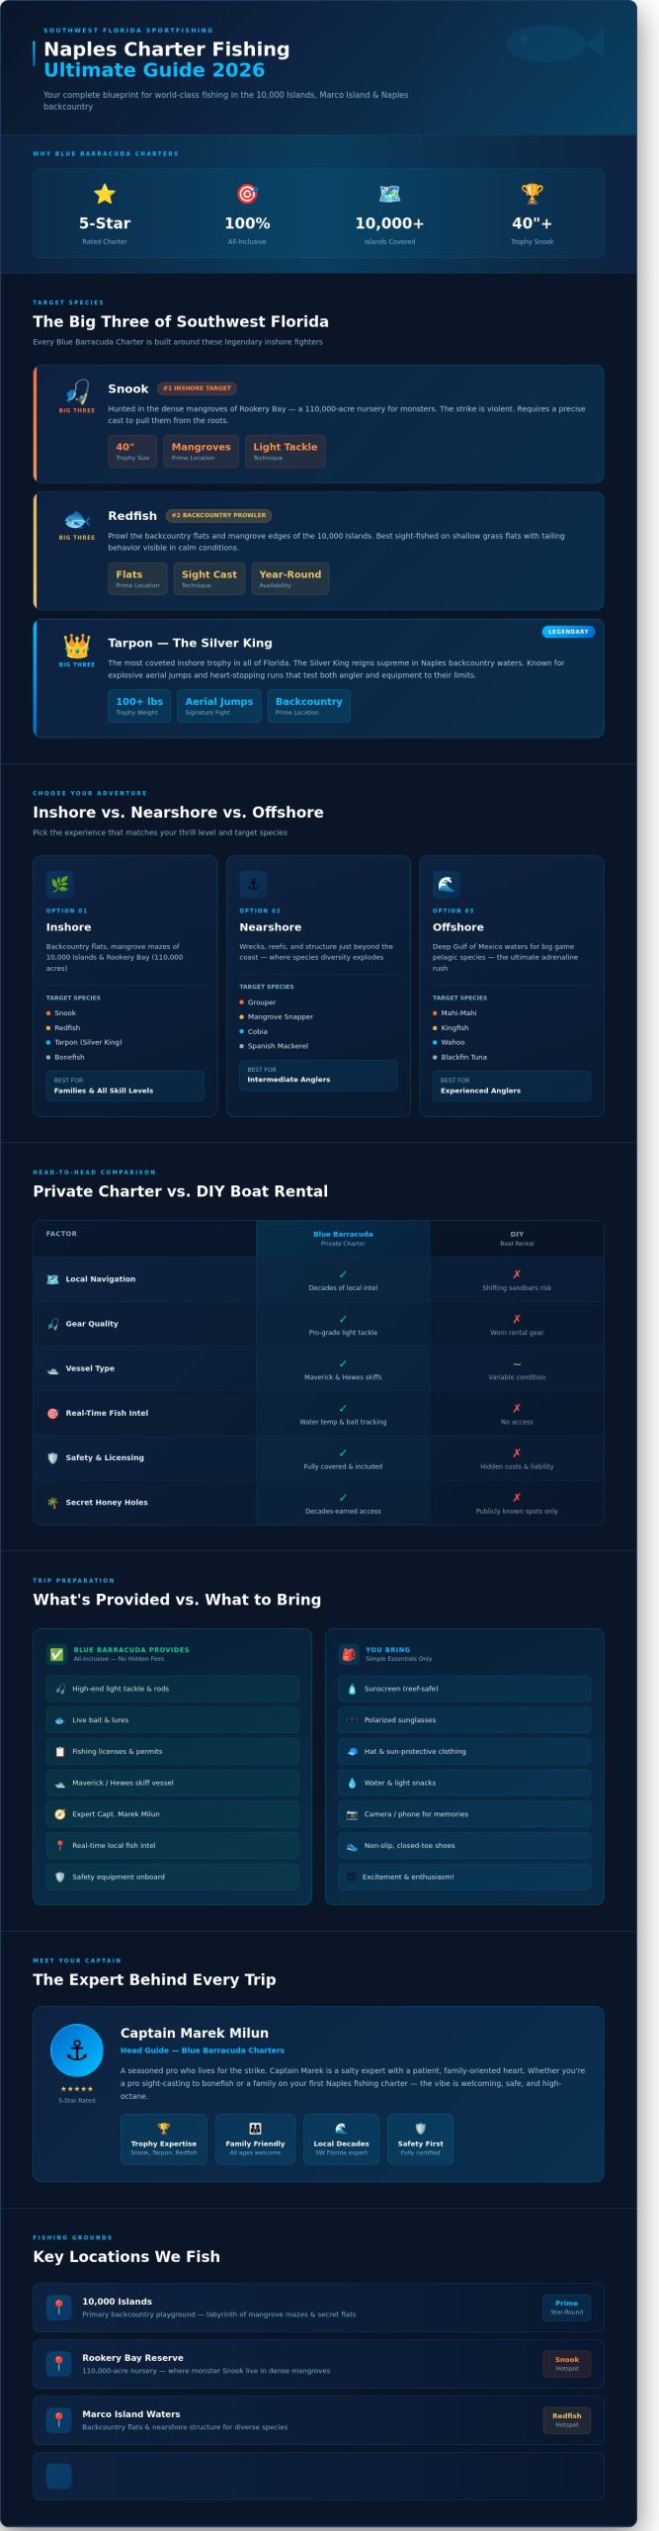Screen dimensions: 659x2531
Task: Click the crown icon beside Tarpon
Action: coord(77,646)
